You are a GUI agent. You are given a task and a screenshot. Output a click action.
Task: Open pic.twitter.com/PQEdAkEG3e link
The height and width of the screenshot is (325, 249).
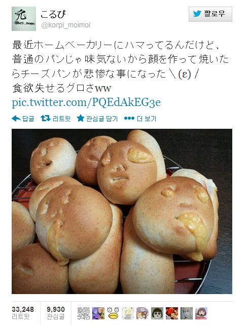[86, 102]
